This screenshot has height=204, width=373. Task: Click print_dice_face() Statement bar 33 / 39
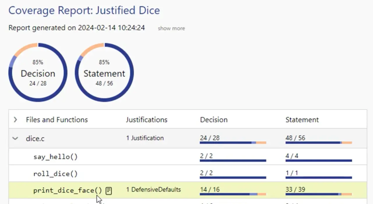[x=319, y=194]
